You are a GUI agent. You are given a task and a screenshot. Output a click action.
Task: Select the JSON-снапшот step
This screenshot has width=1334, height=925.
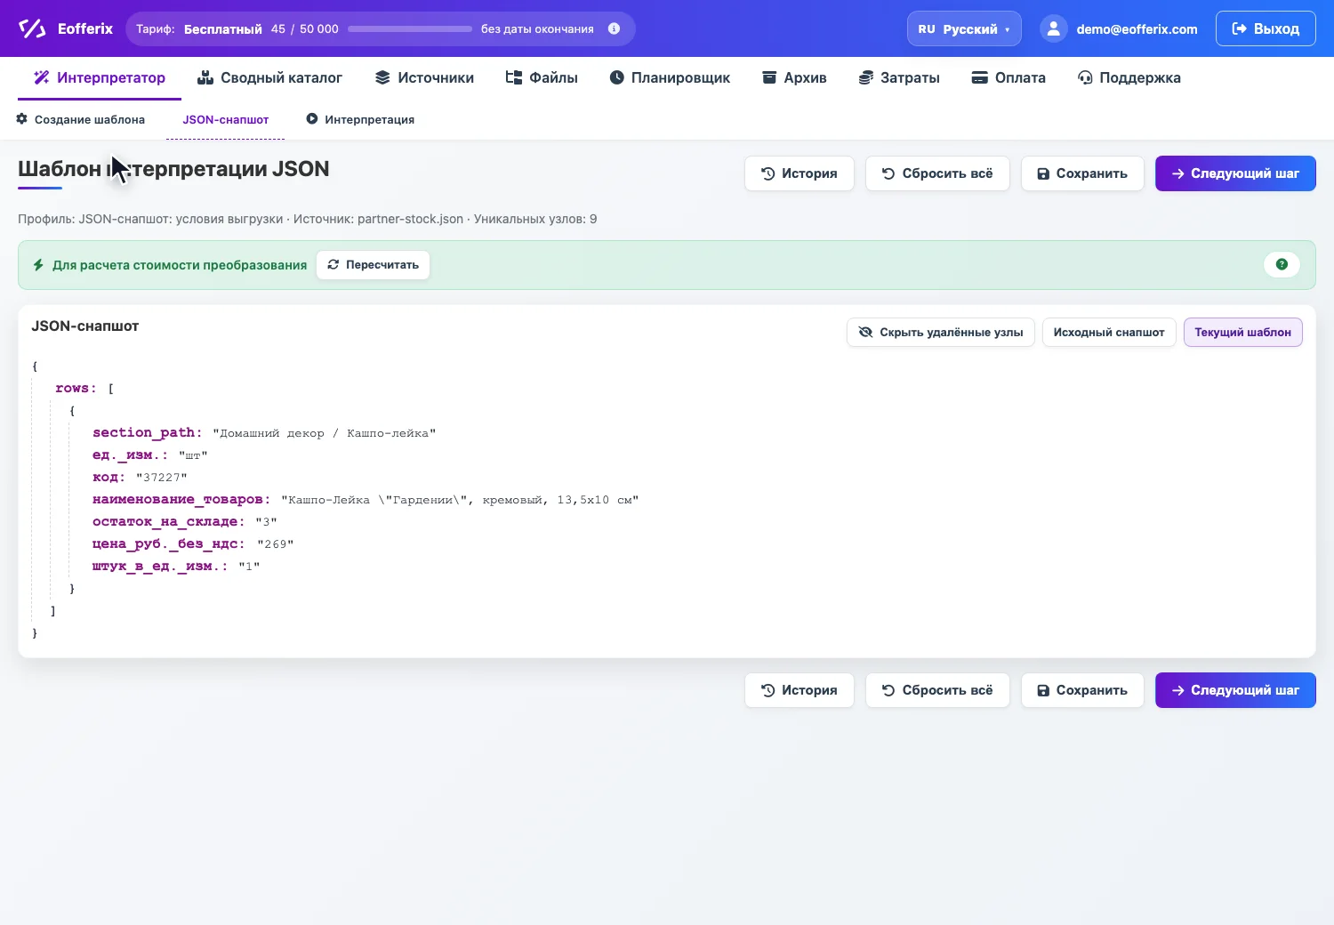tap(226, 119)
